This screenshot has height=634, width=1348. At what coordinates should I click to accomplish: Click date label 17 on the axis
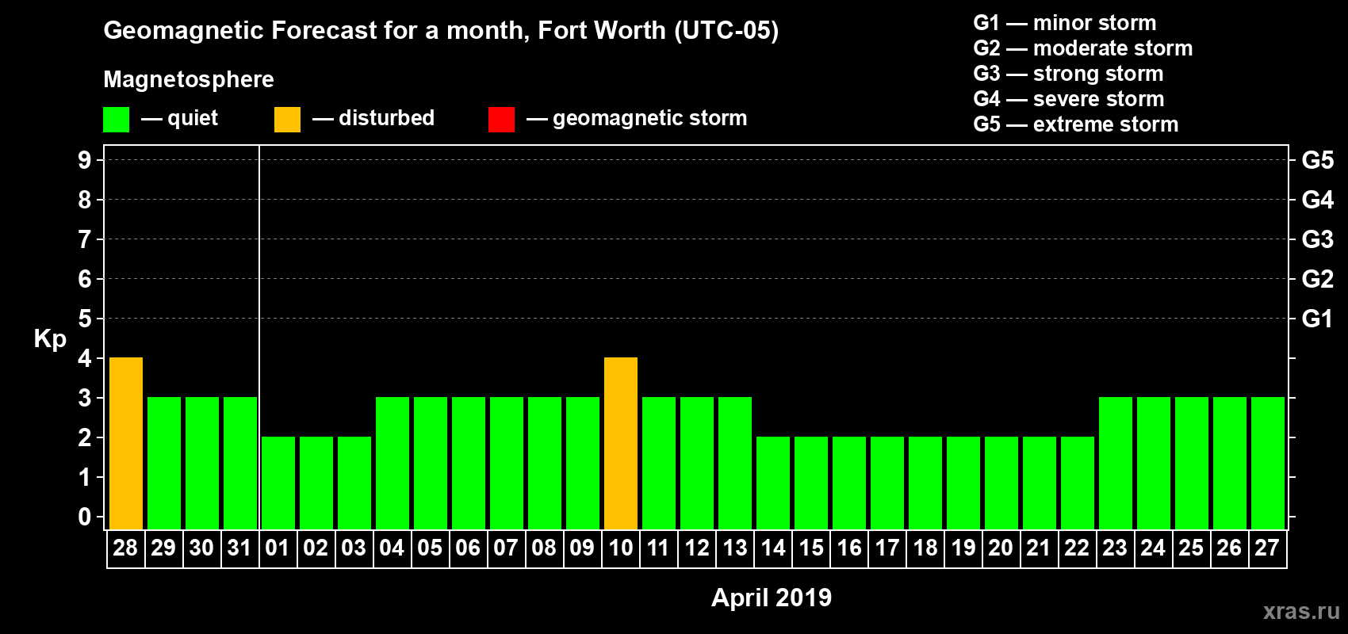click(x=887, y=548)
